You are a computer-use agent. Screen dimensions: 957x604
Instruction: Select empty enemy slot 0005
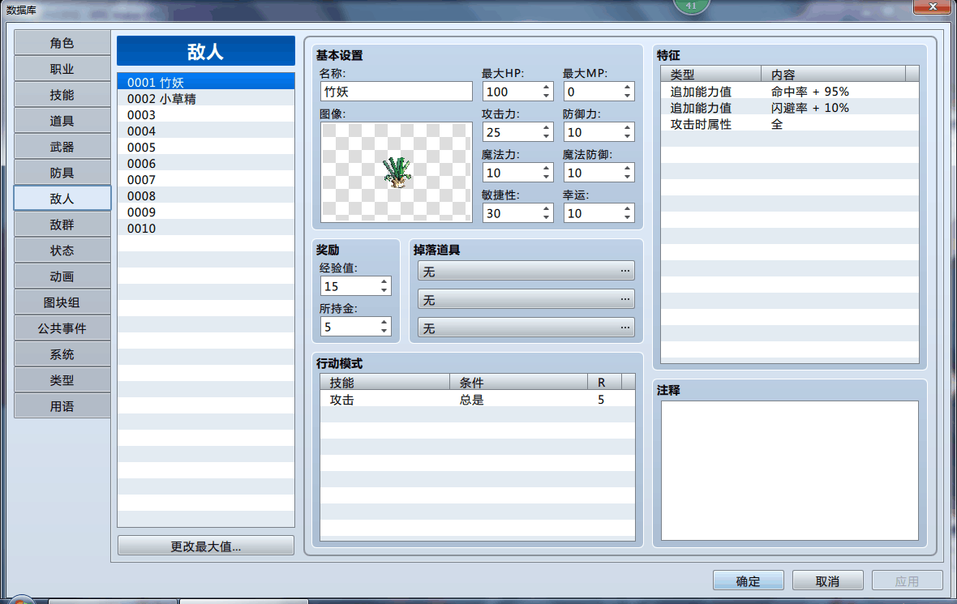(206, 148)
